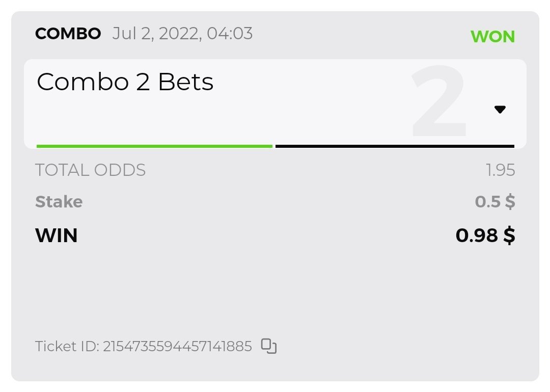Click the 0.98 $ win amount
The height and width of the screenshot is (392, 550).
(485, 236)
